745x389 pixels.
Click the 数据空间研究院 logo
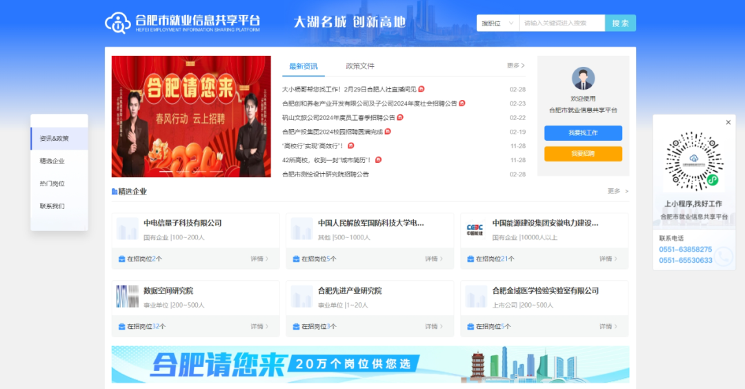(128, 297)
